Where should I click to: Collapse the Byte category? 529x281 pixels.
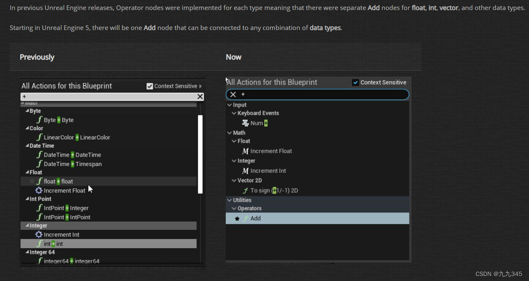(27, 111)
